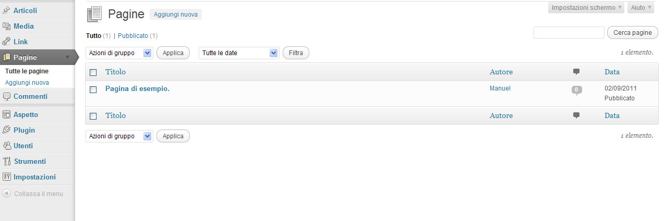The width and height of the screenshot is (664, 221).
Task: Open the Aiuto help tab
Action: pos(641,8)
